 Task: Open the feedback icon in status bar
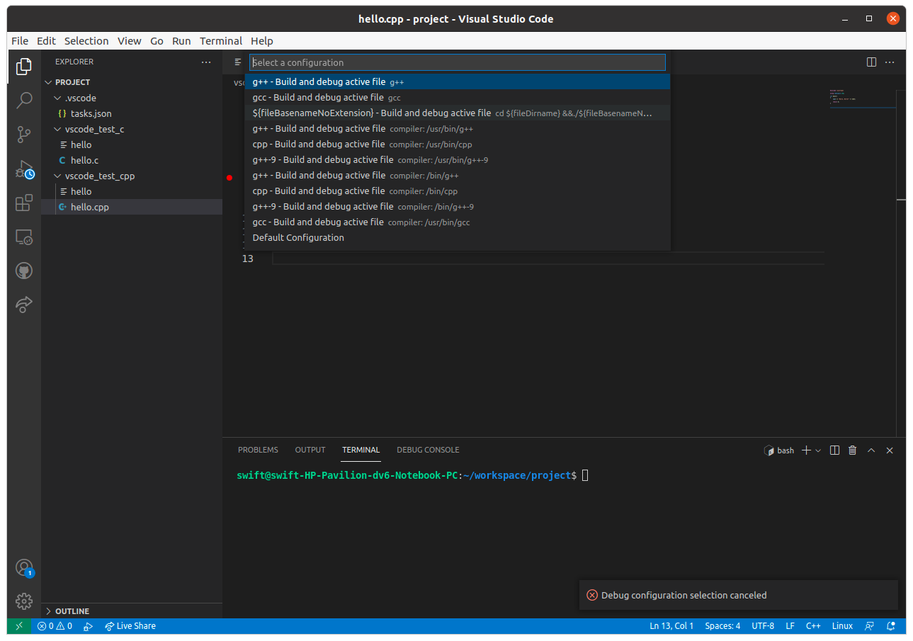(x=869, y=626)
